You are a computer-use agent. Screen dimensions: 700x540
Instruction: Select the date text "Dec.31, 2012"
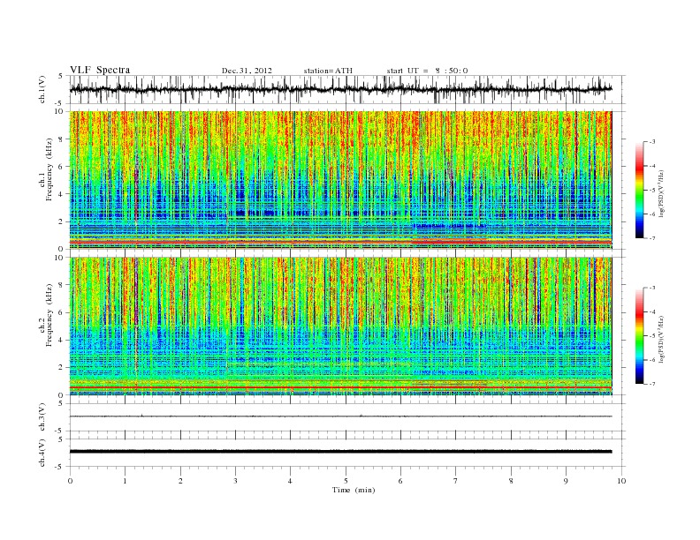247,71
